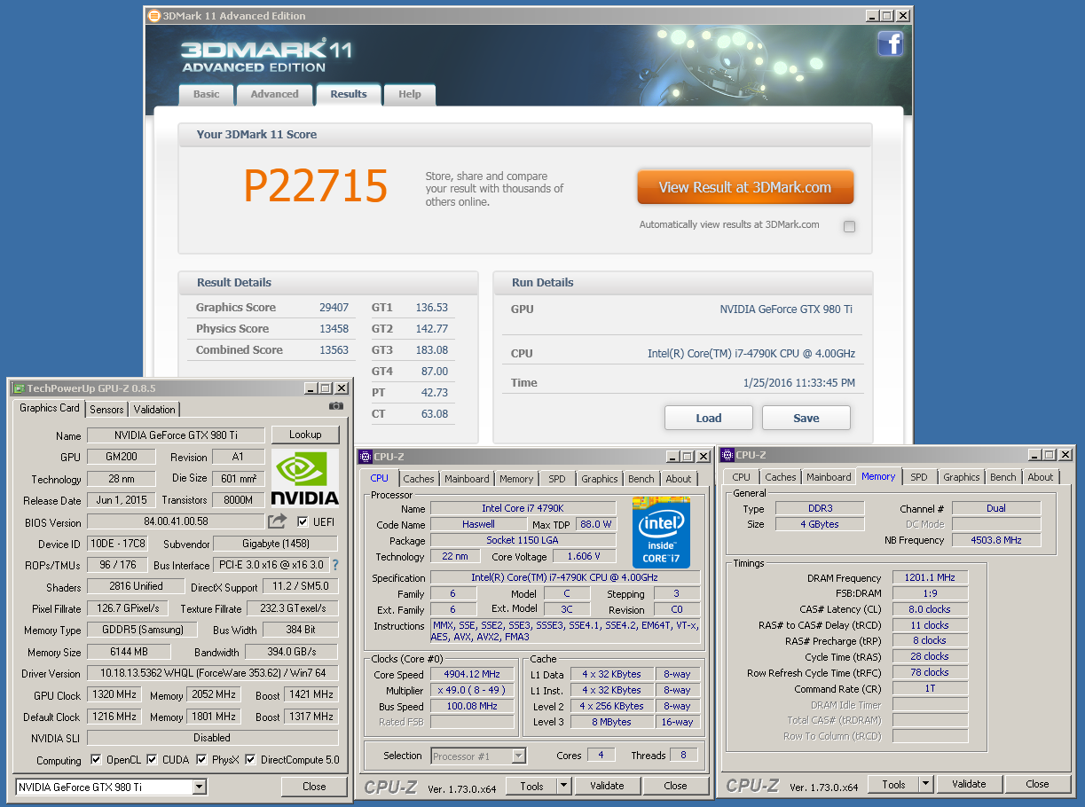Click the GPU-Z screenshot camera icon
Viewport: 1085px width, 807px height.
[x=335, y=405]
